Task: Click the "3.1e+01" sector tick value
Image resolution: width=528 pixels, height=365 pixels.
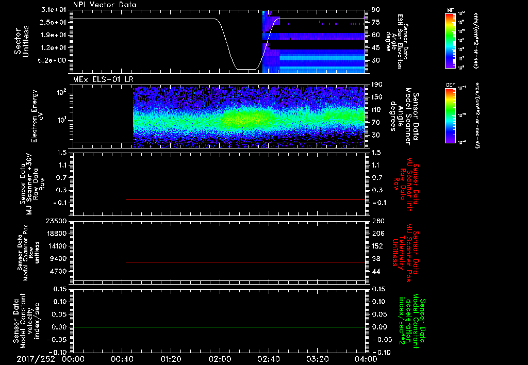Action: point(53,10)
